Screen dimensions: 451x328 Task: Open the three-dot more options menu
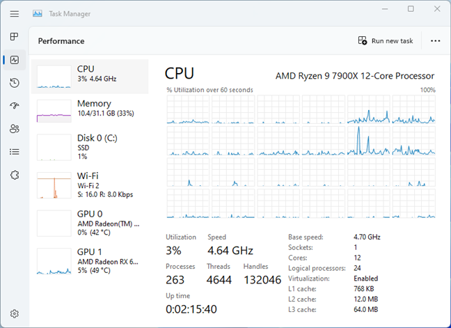pyautogui.click(x=436, y=41)
